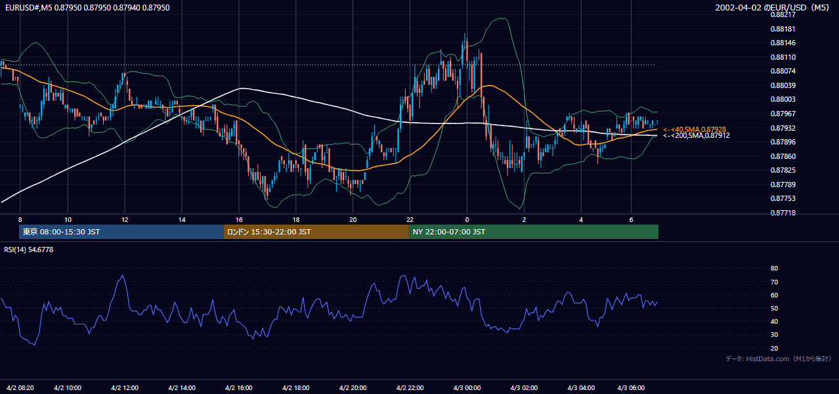Click the 東京 08:00-15:30 JST session bar

click(x=121, y=232)
